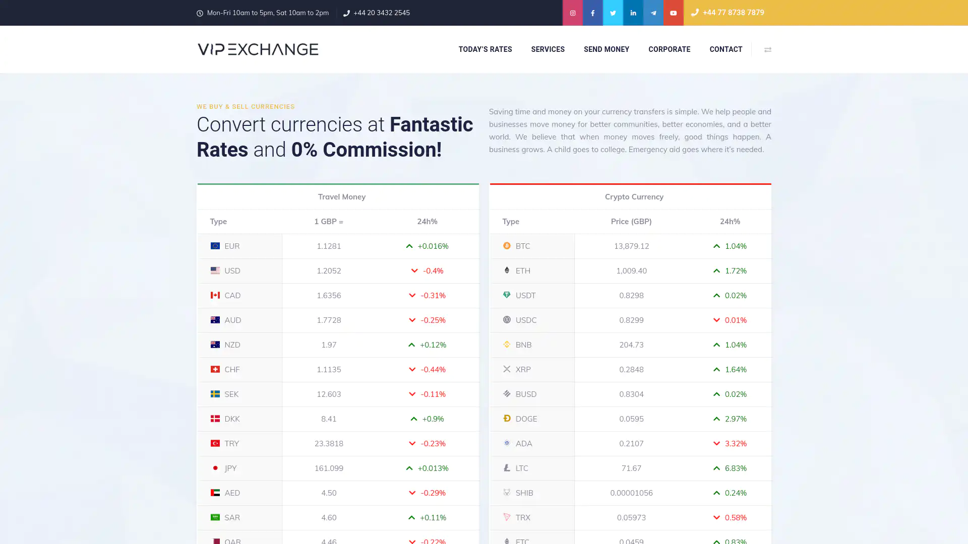The height and width of the screenshot is (544, 968).
Task: Open the Telegram social icon
Action: click(x=653, y=13)
